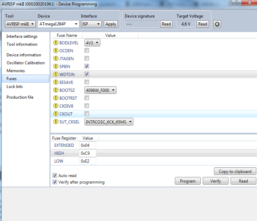Click the warning icon beside EESAVE

click(56, 82)
